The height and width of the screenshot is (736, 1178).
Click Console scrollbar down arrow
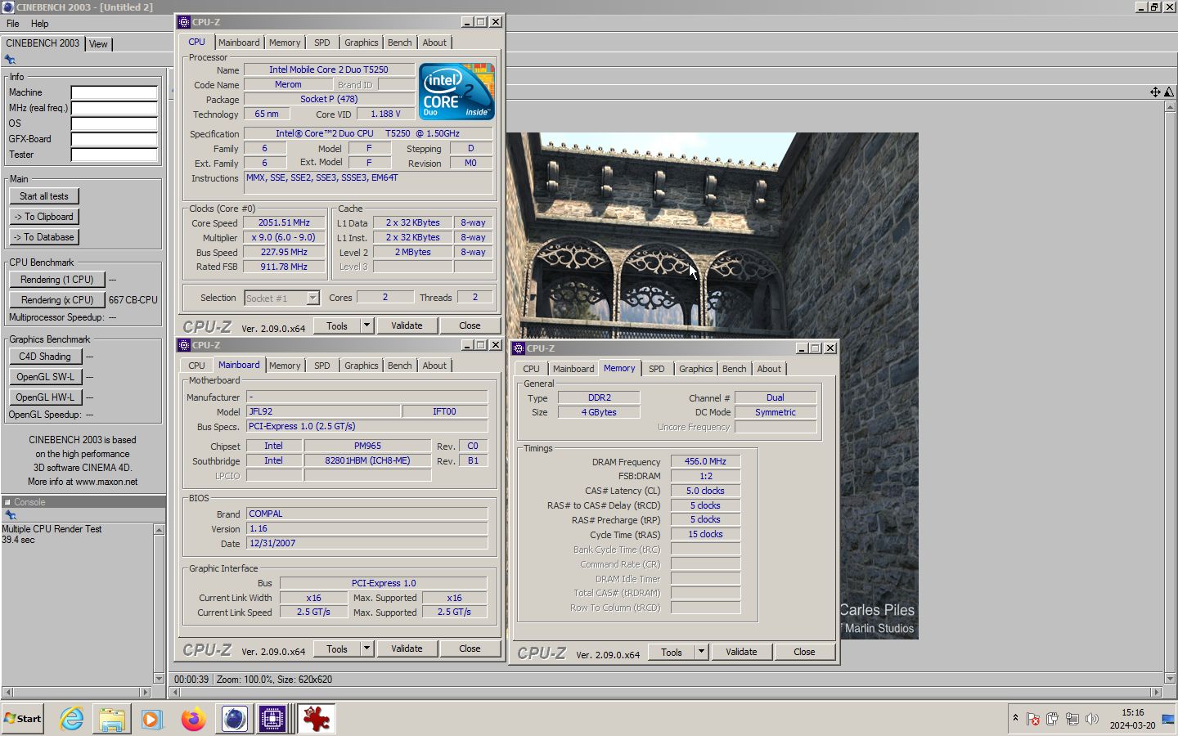pos(159,678)
